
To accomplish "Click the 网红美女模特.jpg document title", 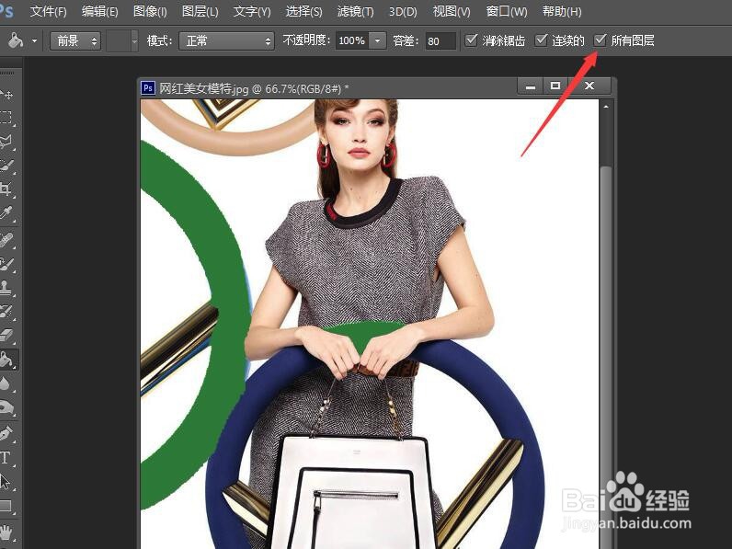I will coord(254,87).
